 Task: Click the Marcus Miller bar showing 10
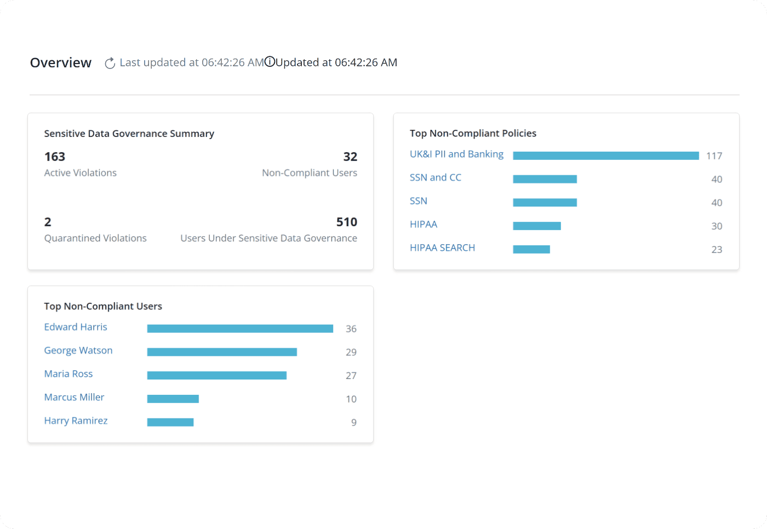[x=173, y=399]
